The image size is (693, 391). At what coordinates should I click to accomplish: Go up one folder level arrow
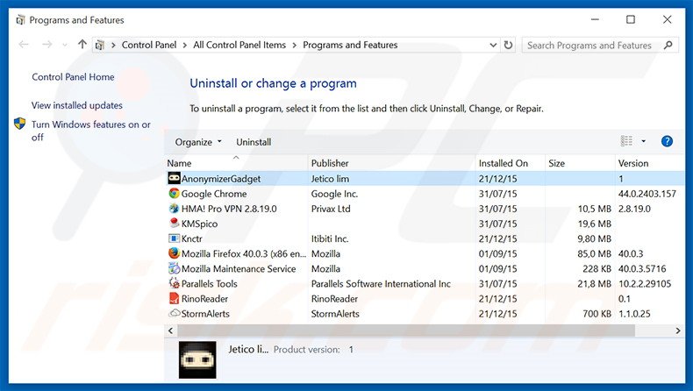[82, 45]
